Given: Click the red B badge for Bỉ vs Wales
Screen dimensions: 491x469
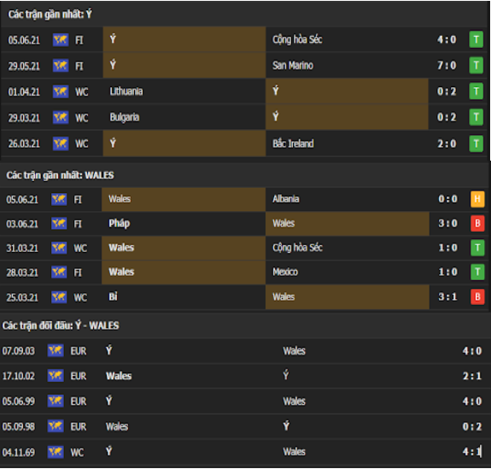Looking at the screenshot, I should coord(477,296).
